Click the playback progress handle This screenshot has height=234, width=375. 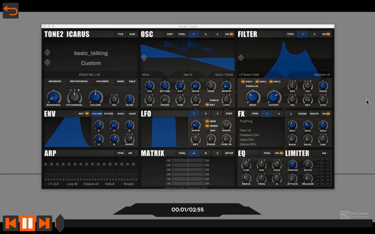pos(60,223)
